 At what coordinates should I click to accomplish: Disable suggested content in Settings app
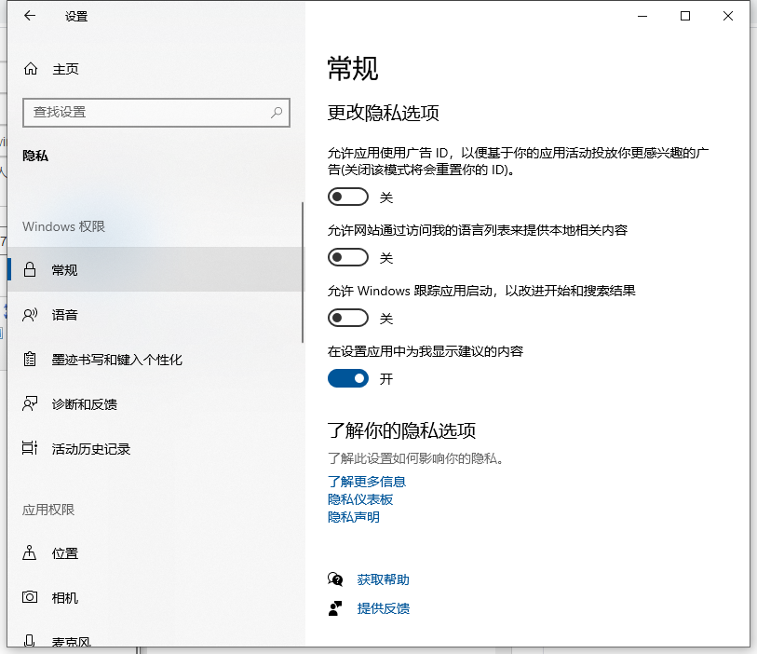348,378
